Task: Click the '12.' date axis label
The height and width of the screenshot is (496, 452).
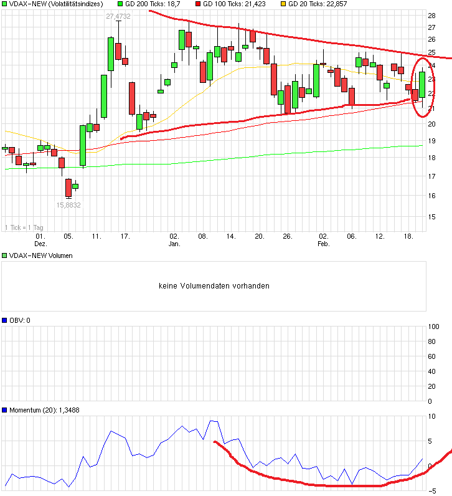Action: [x=380, y=236]
